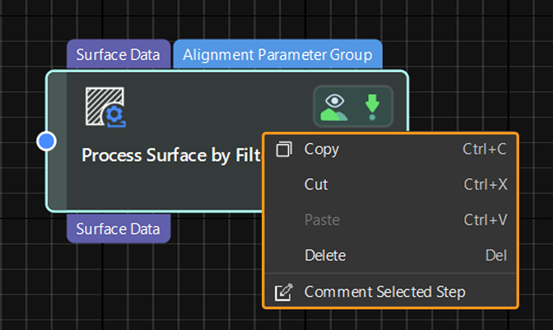The image size is (553, 330).
Task: Toggle output preview with the landscape eye icon
Action: tap(335, 107)
